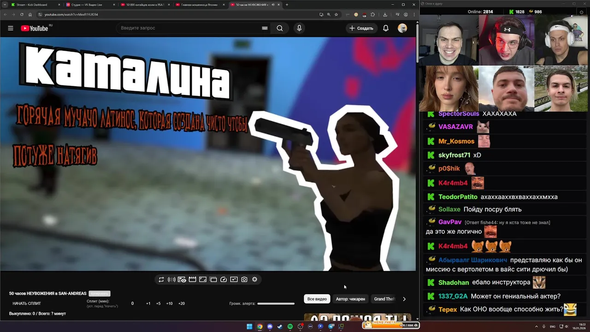This screenshot has height=332, width=590.
Task: Select the Все видео filter chip
Action: coord(317,299)
